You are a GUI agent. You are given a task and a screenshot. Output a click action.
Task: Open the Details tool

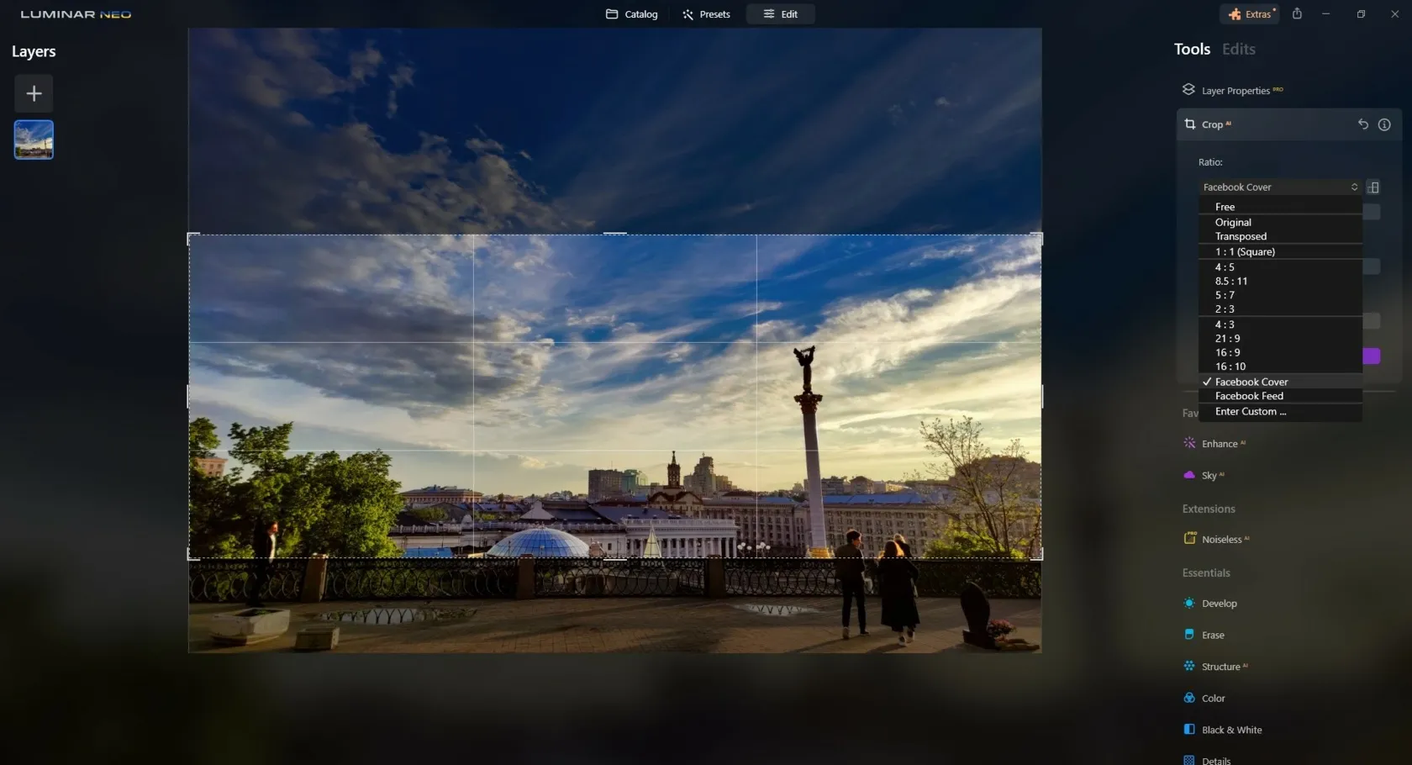pyautogui.click(x=1213, y=759)
